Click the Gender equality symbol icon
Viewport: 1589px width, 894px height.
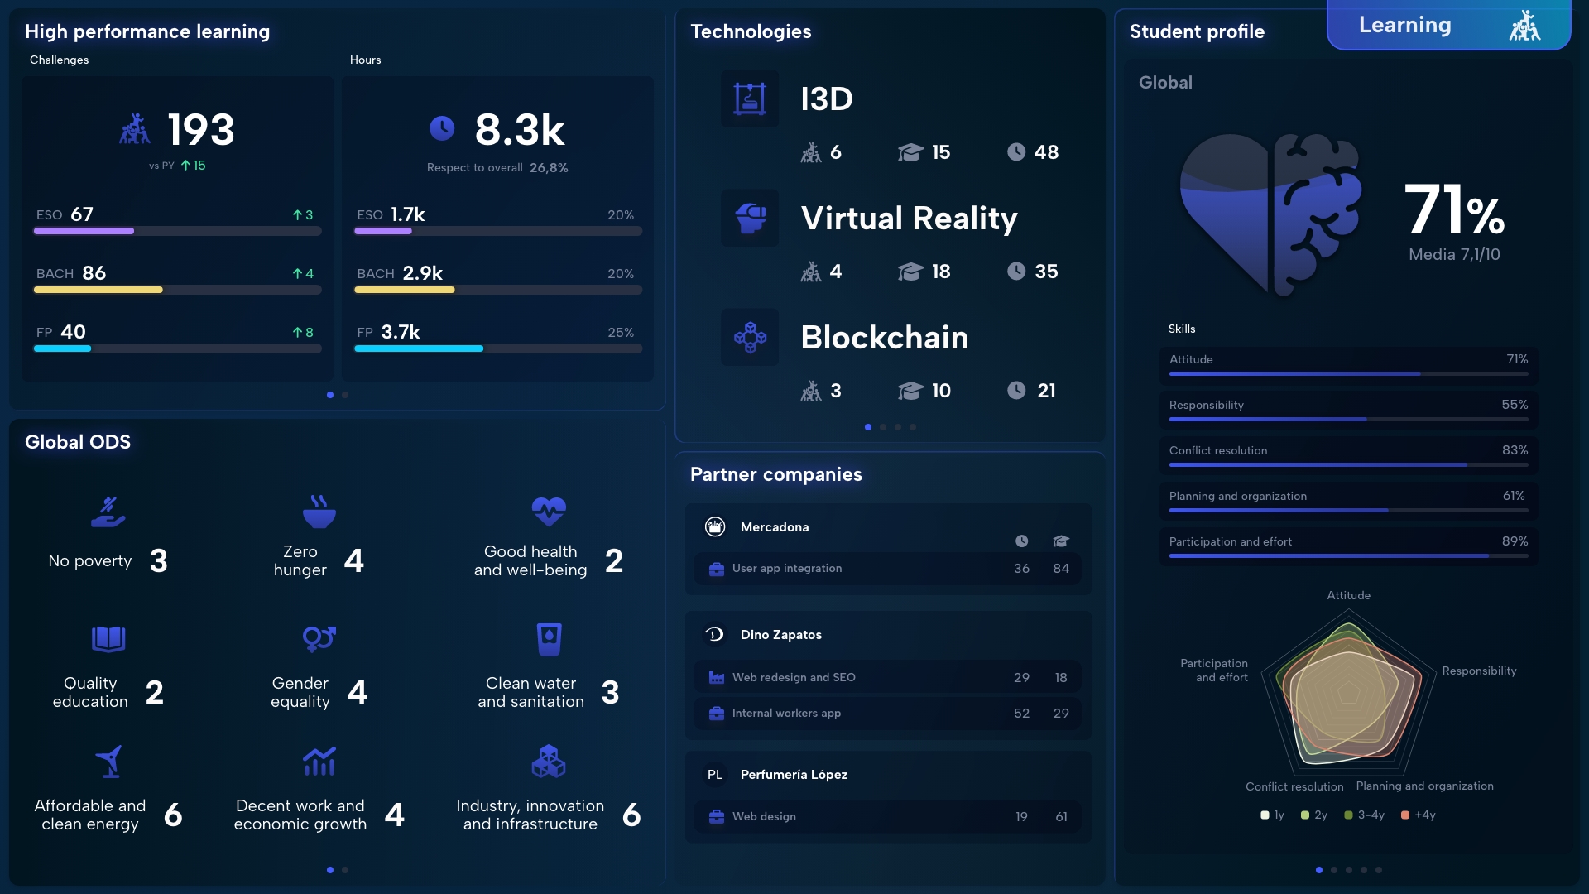319,638
